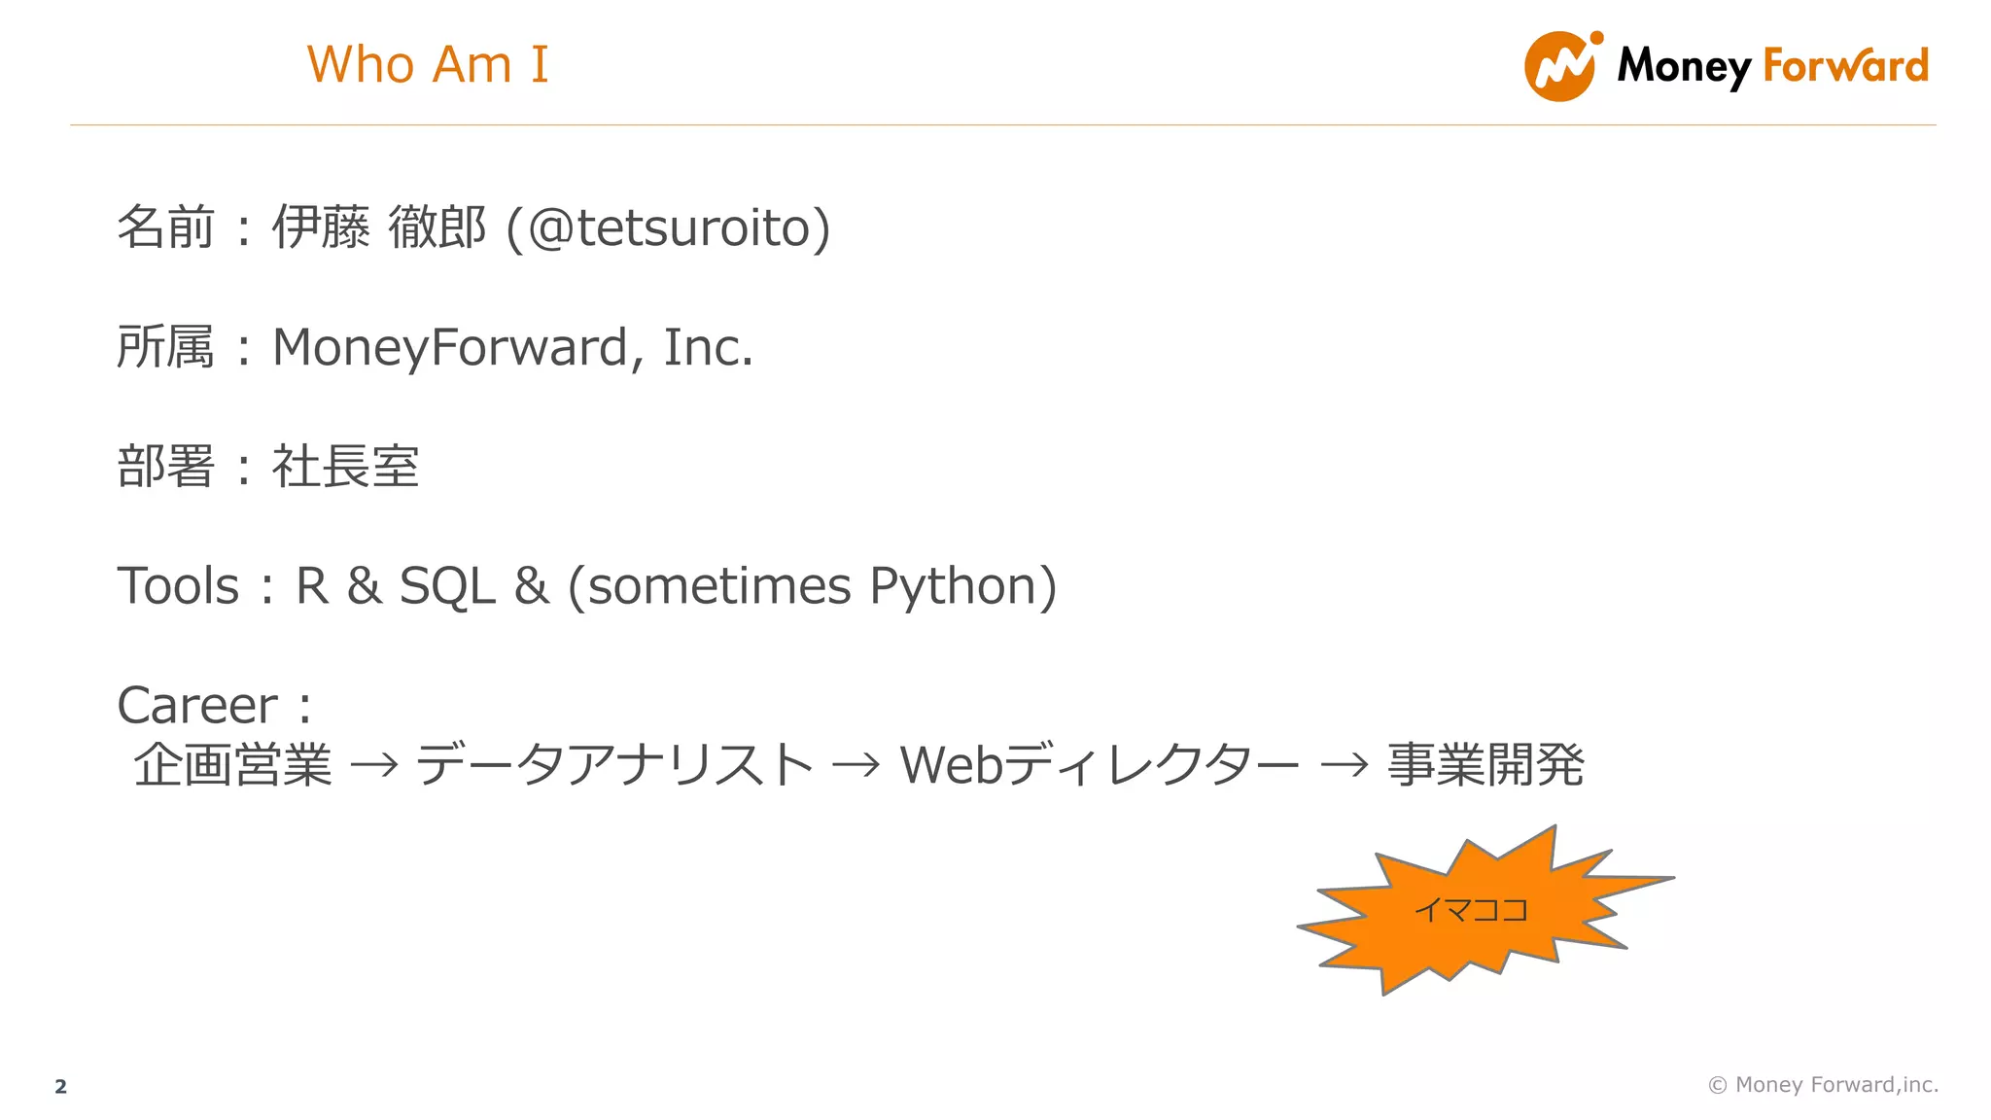Click the データアナリスト career step
This screenshot has width=1991, height=1120.
(613, 766)
